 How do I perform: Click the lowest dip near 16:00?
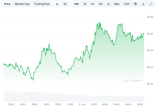(x=33, y=80)
